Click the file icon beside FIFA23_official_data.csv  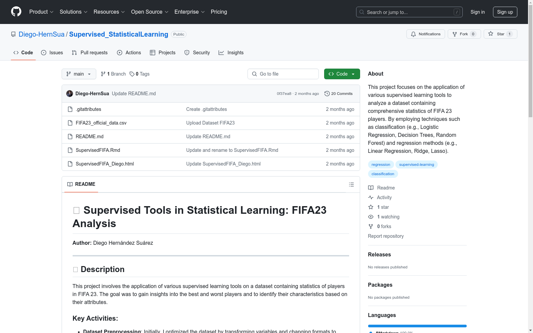click(70, 123)
